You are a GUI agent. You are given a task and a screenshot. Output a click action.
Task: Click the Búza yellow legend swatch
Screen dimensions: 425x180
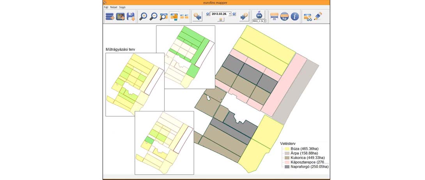(287, 149)
